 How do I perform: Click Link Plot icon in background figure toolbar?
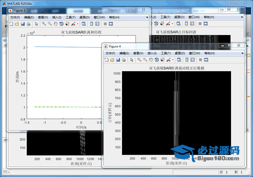pos(178,24)
